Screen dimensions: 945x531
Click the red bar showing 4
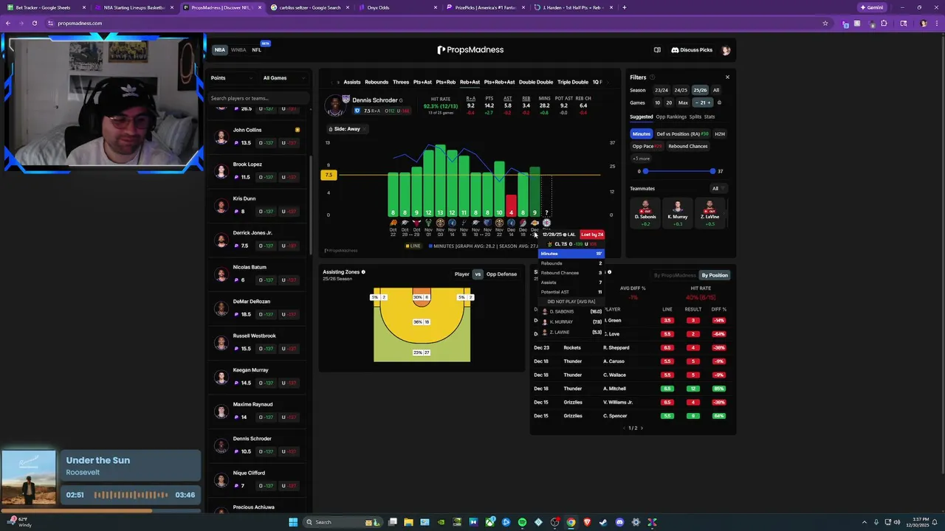click(x=511, y=206)
